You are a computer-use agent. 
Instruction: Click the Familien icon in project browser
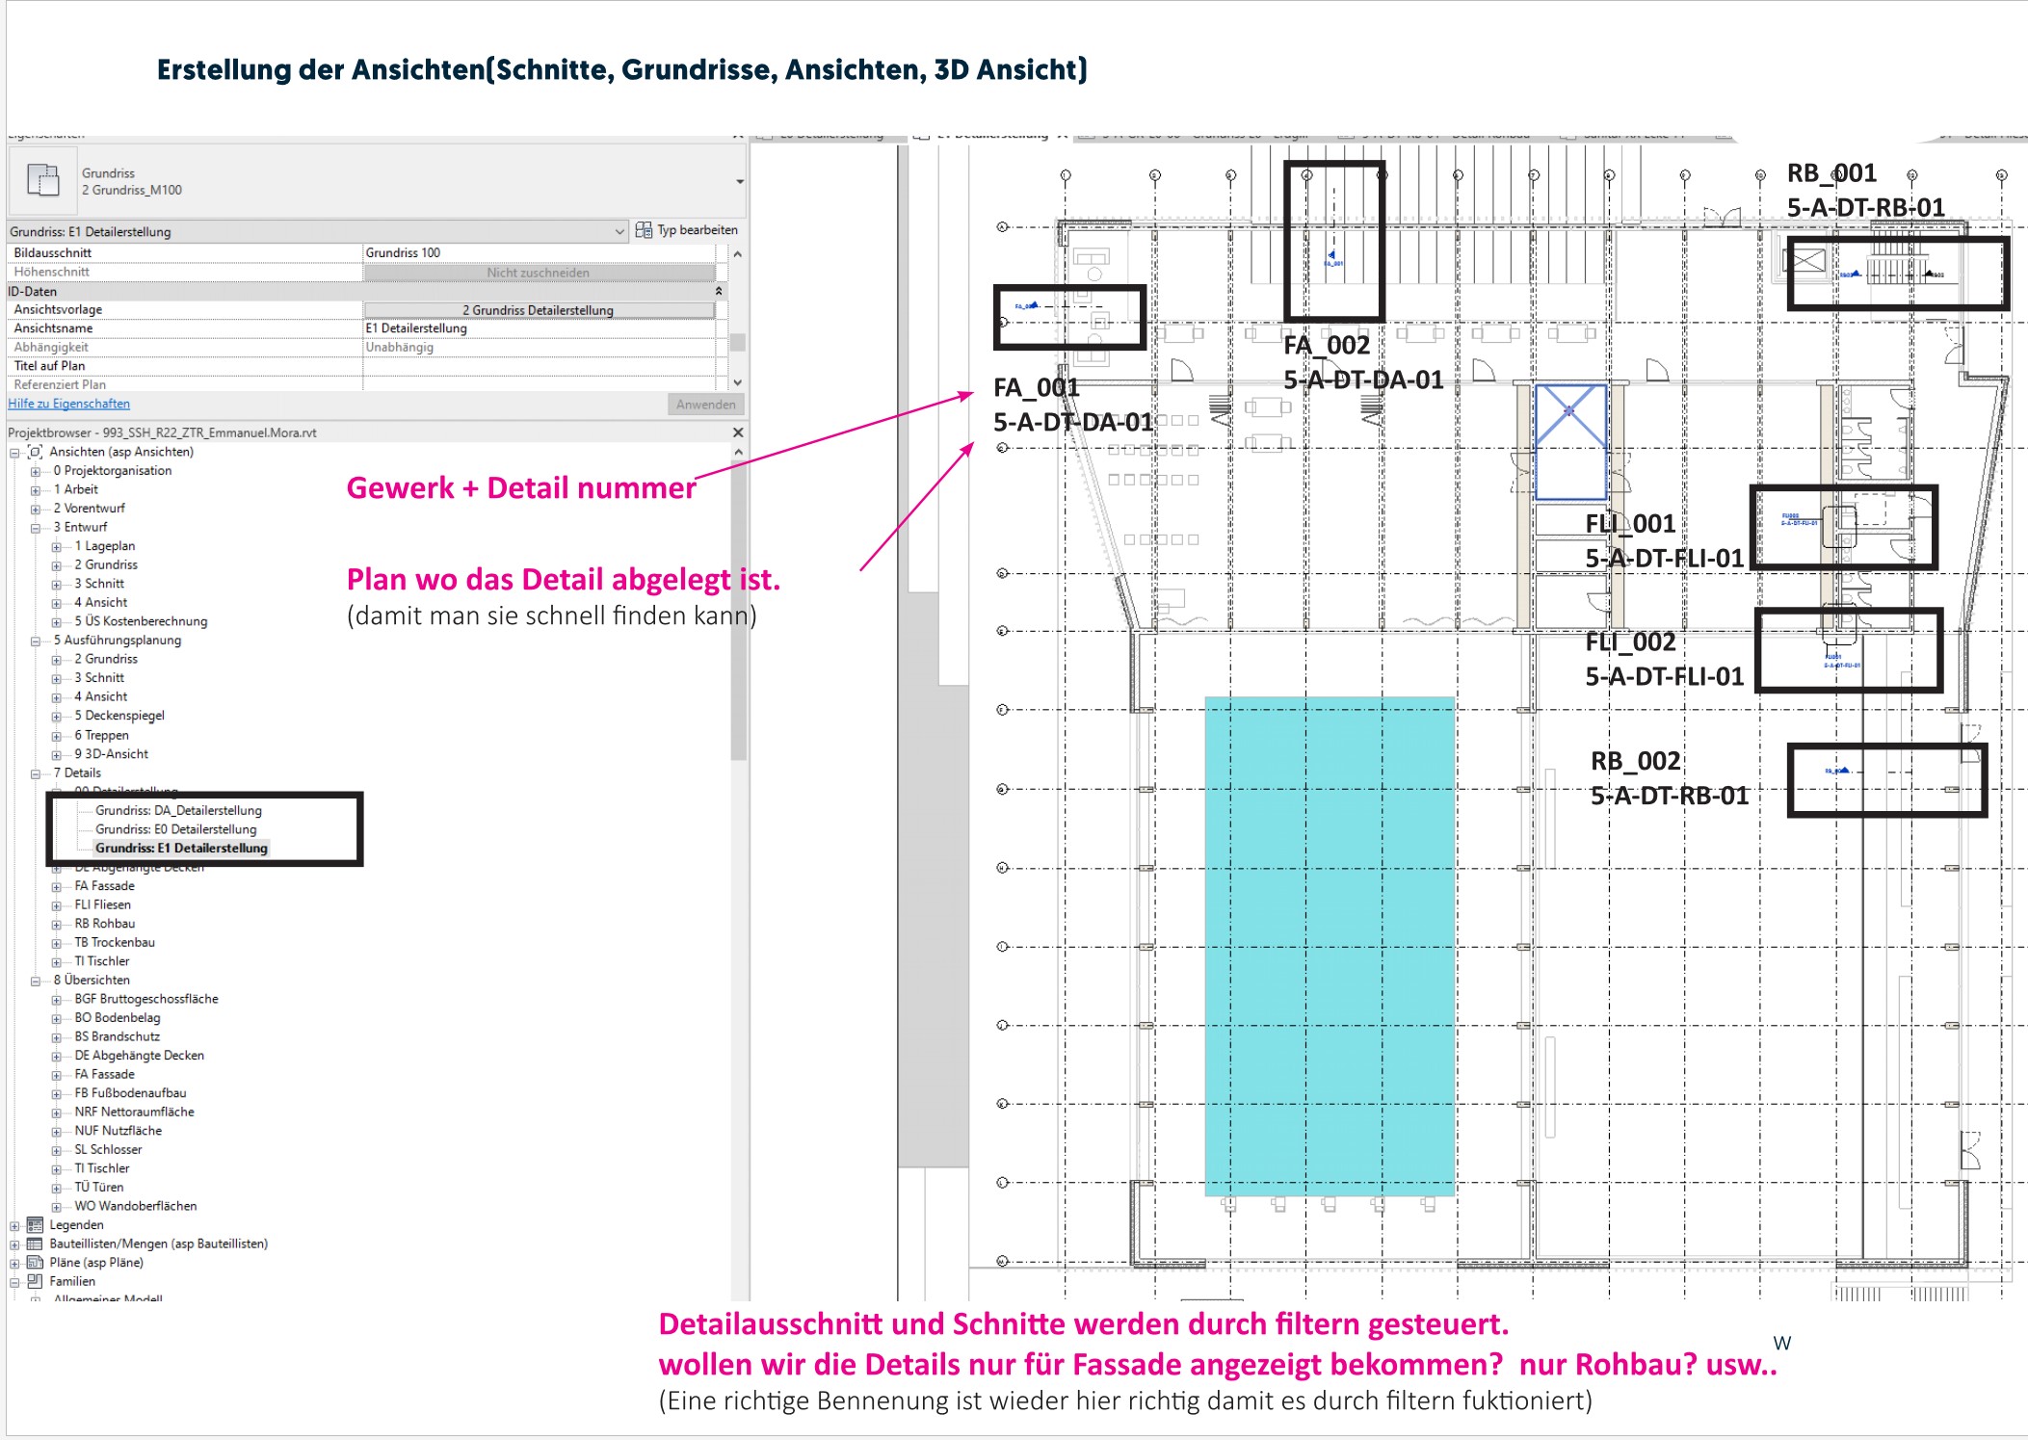pyautogui.click(x=36, y=1281)
